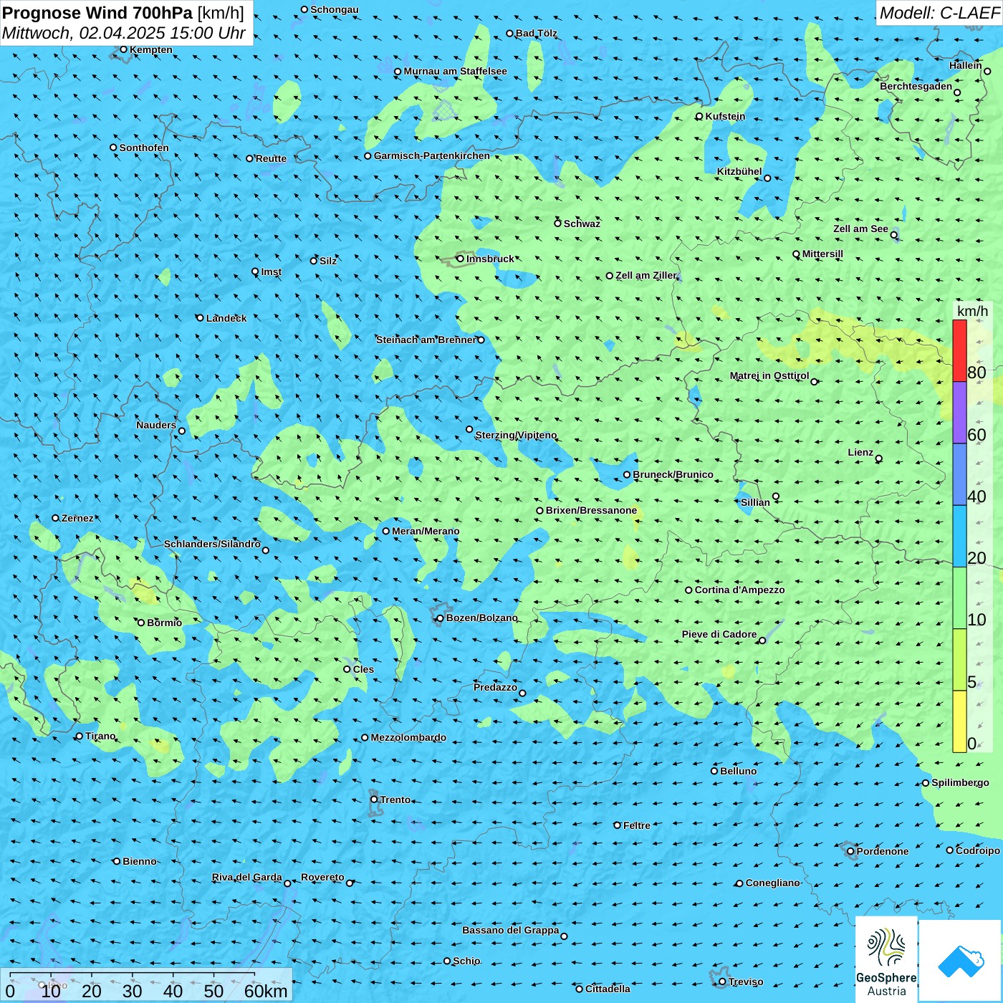The image size is (1003, 1003).
Task: Click the Cortina d'Ampezzo label
Action: tap(739, 590)
